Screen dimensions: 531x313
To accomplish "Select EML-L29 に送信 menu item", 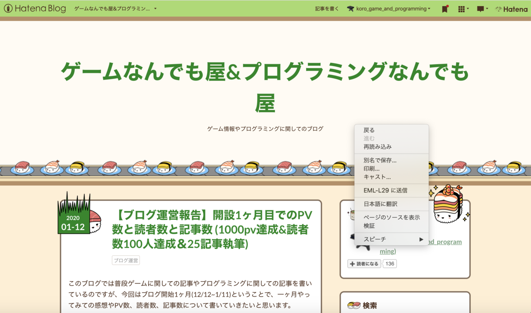I will coord(392,191).
